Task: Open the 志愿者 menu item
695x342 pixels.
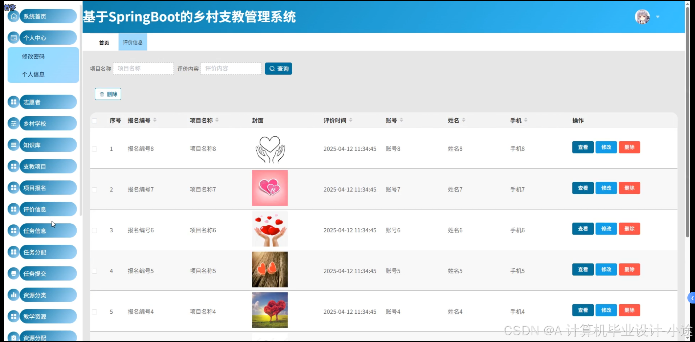Action: point(48,102)
